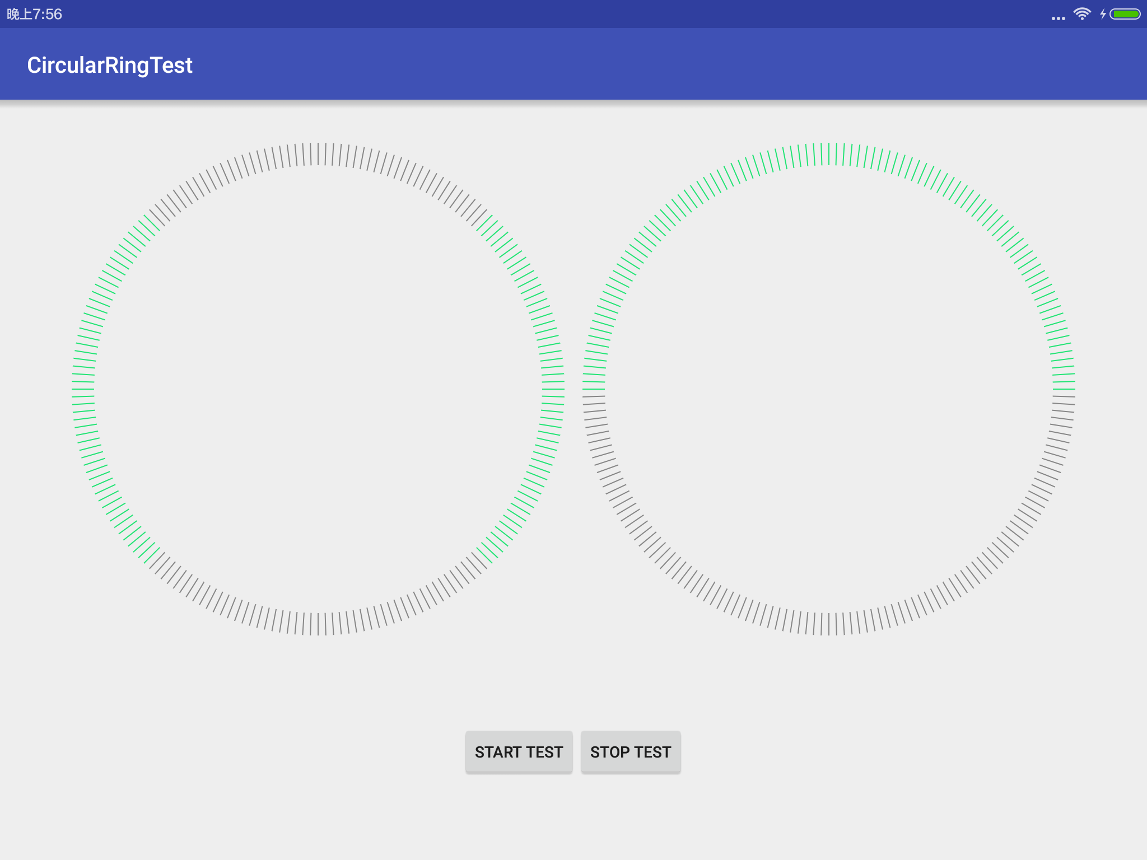Viewport: 1147px width, 860px height.
Task: Click the right ring's left green-gray boundary
Action: point(594,392)
